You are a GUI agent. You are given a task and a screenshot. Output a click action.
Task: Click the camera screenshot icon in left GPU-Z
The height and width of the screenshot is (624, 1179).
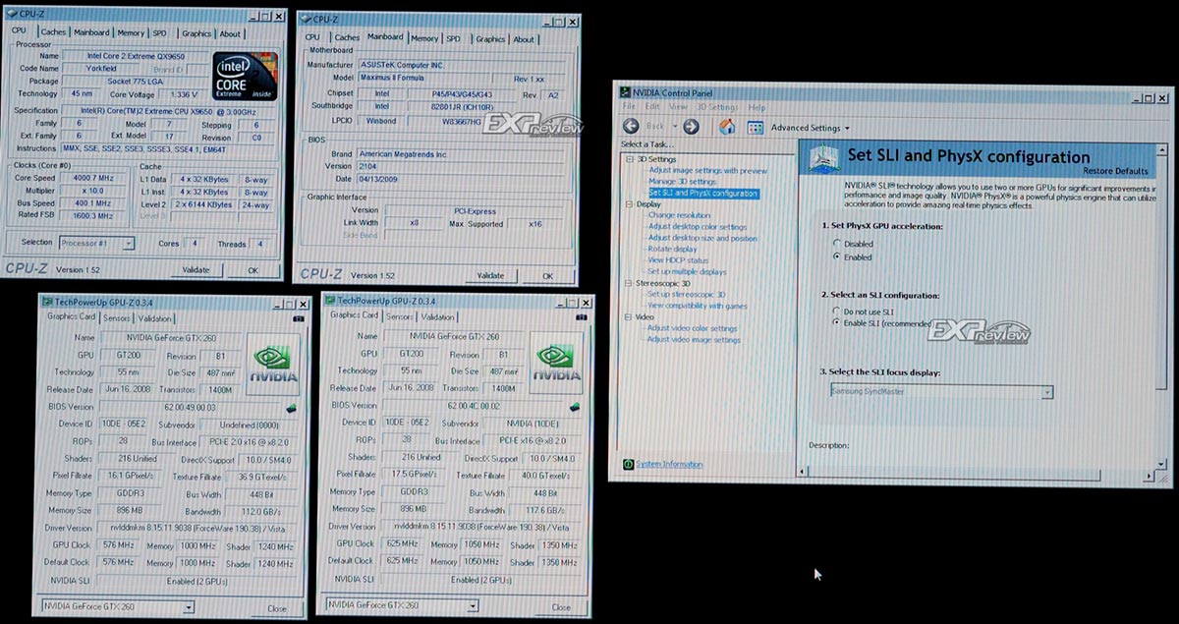(298, 318)
